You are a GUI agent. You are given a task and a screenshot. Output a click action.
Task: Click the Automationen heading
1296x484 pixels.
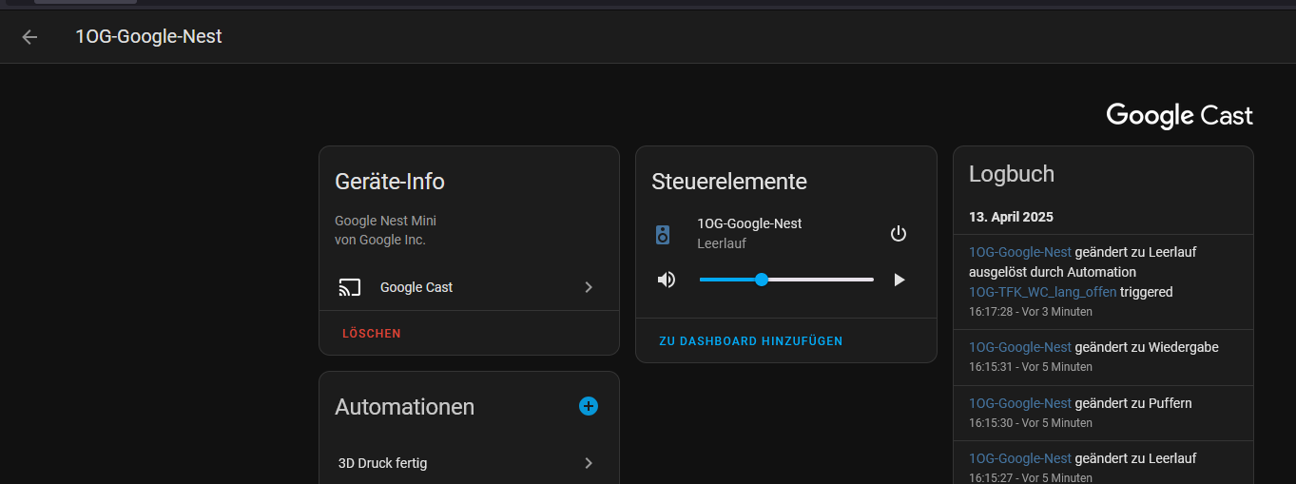(404, 407)
